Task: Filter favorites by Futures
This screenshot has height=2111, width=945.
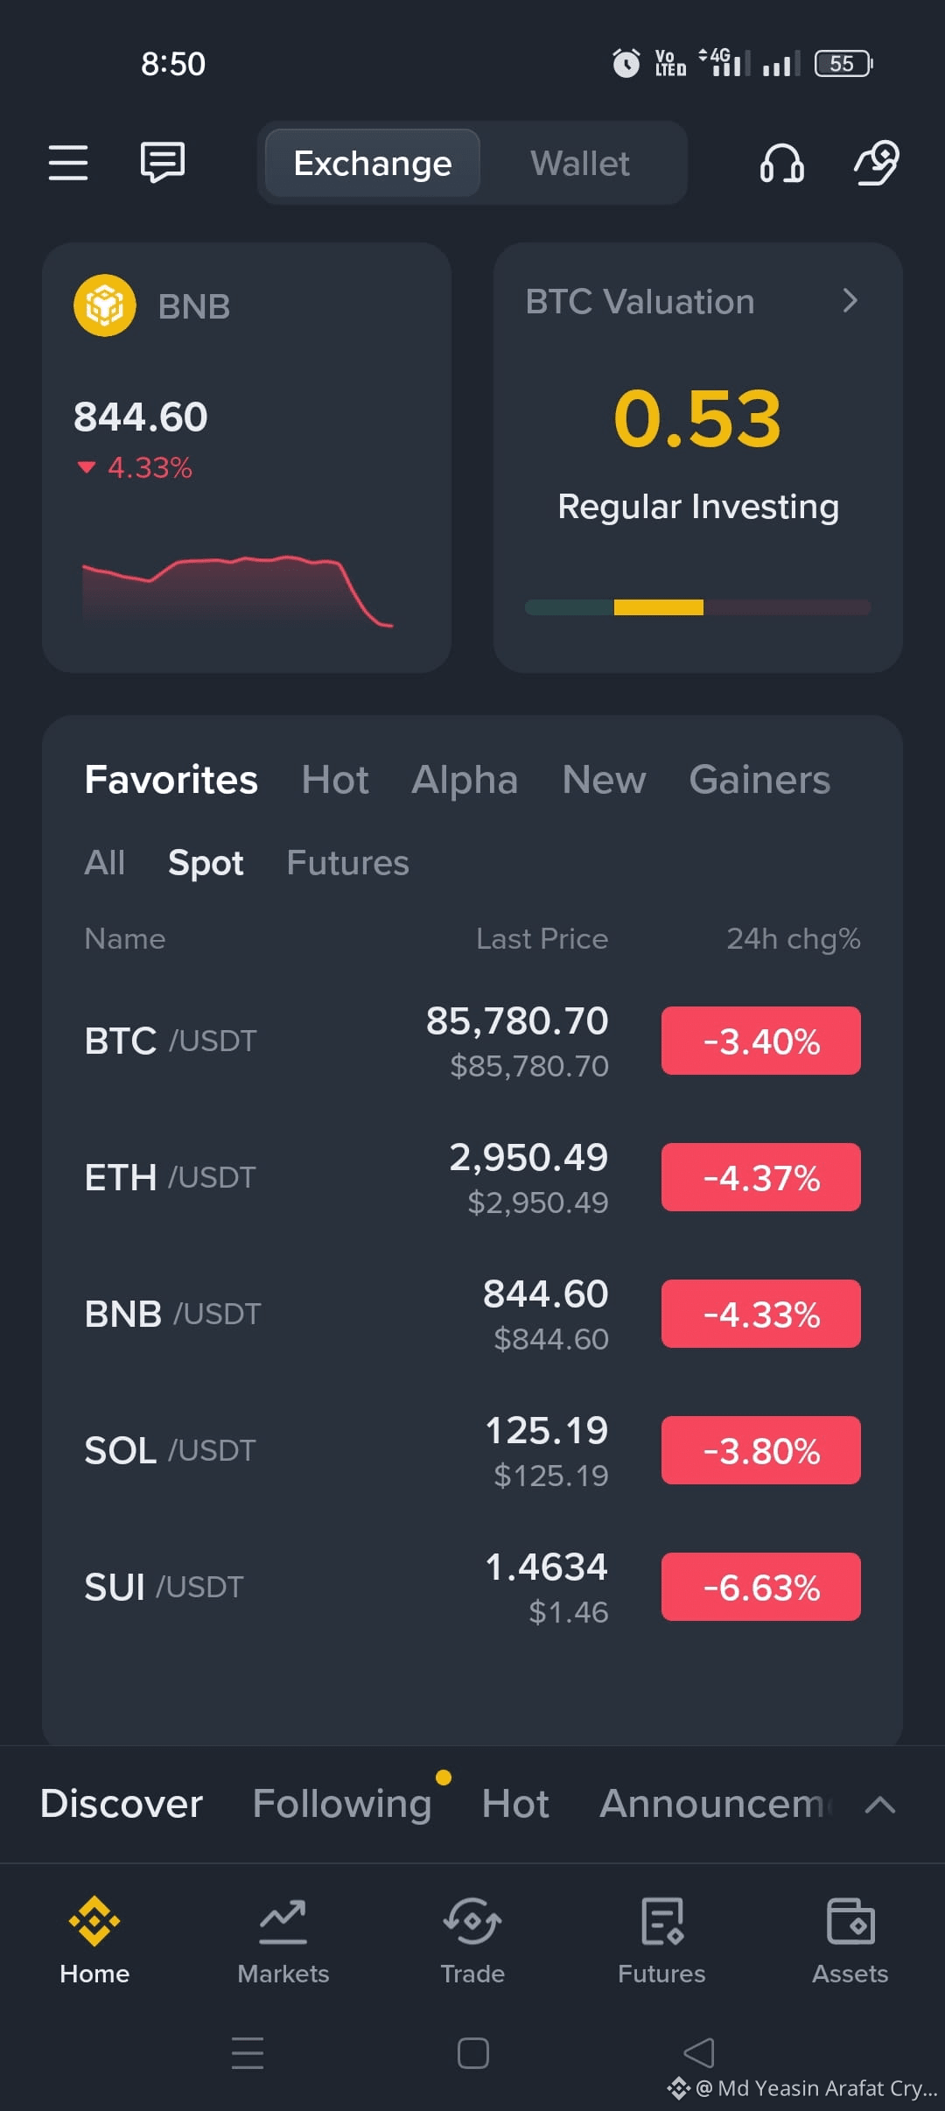Action: pos(347,863)
